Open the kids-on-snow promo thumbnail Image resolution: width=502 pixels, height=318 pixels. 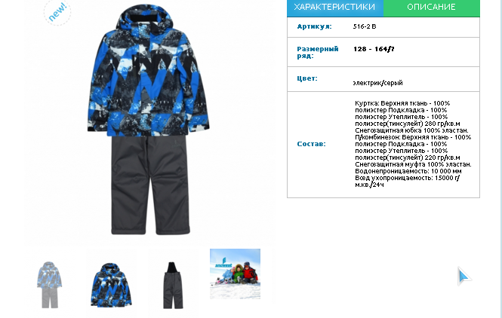click(x=235, y=274)
